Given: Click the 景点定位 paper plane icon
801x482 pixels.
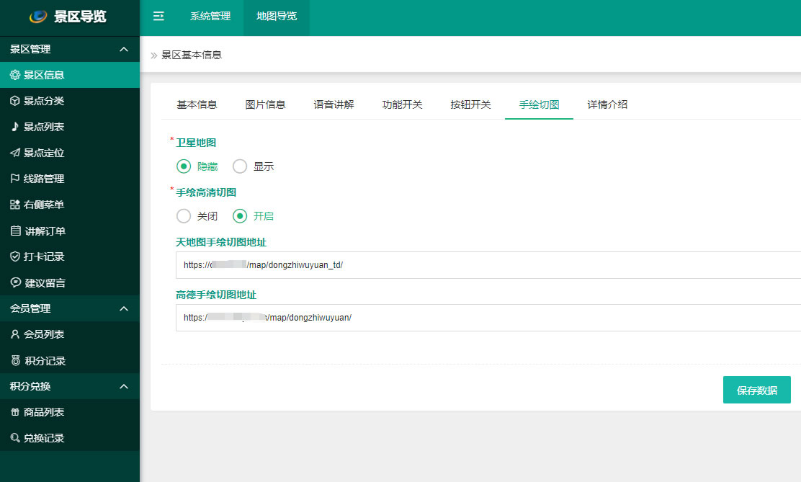Looking at the screenshot, I should tap(15, 153).
